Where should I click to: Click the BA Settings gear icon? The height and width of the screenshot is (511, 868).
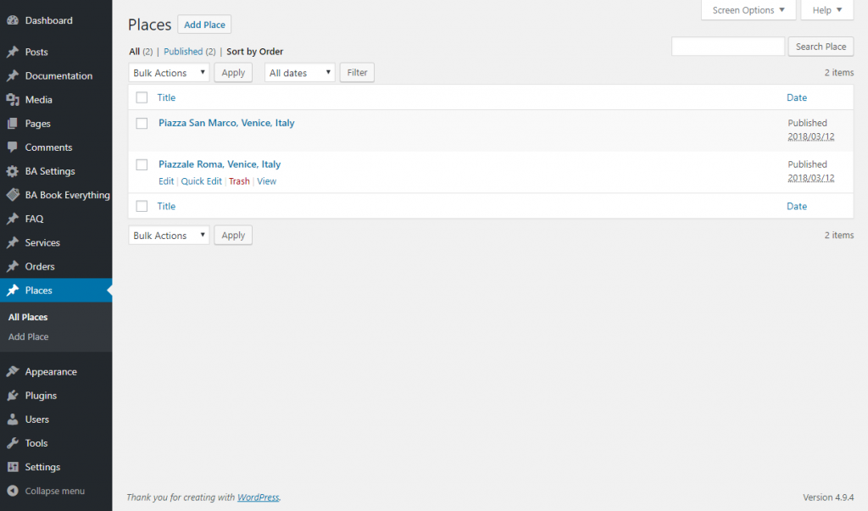(13, 171)
